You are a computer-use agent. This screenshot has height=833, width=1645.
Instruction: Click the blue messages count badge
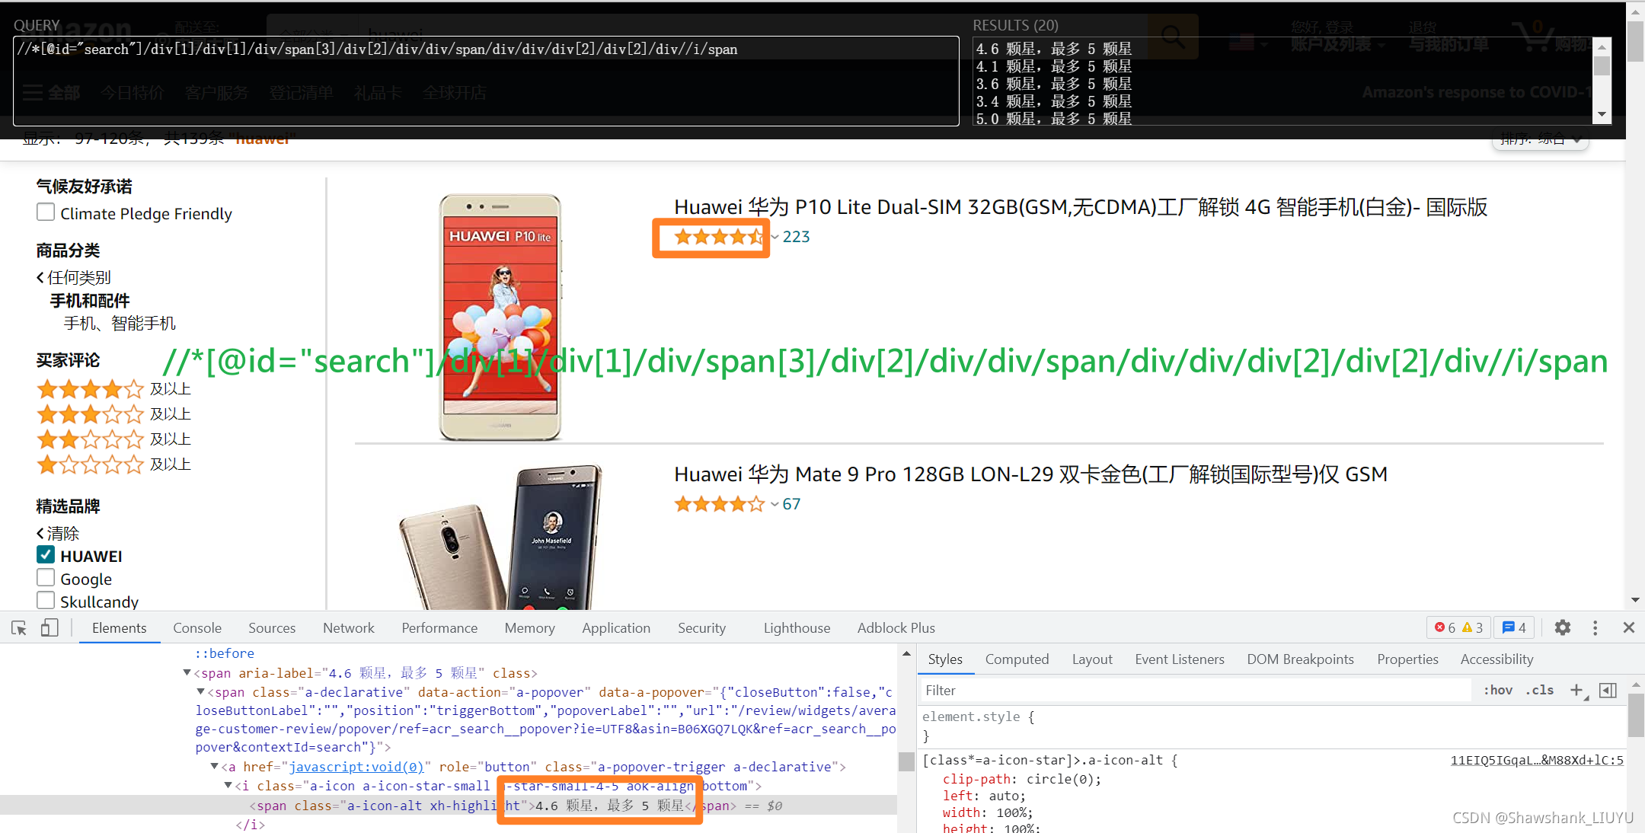click(x=1514, y=627)
